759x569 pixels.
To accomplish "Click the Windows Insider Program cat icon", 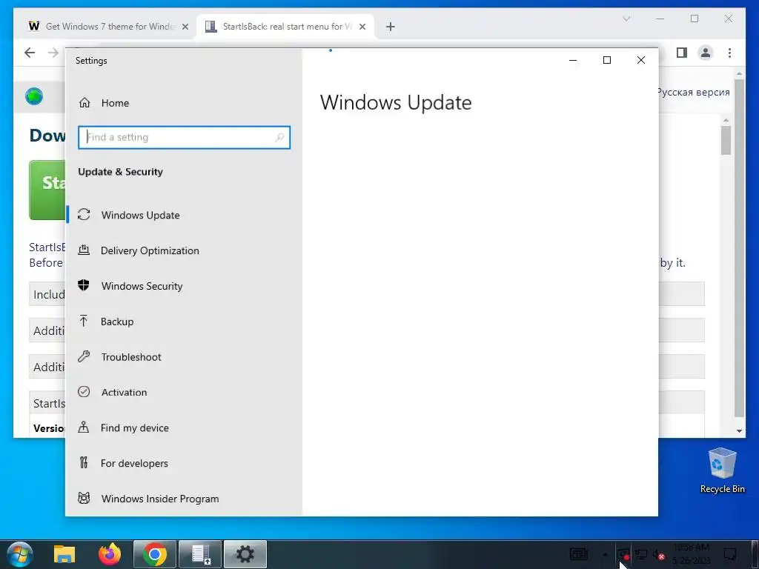I will tap(84, 498).
